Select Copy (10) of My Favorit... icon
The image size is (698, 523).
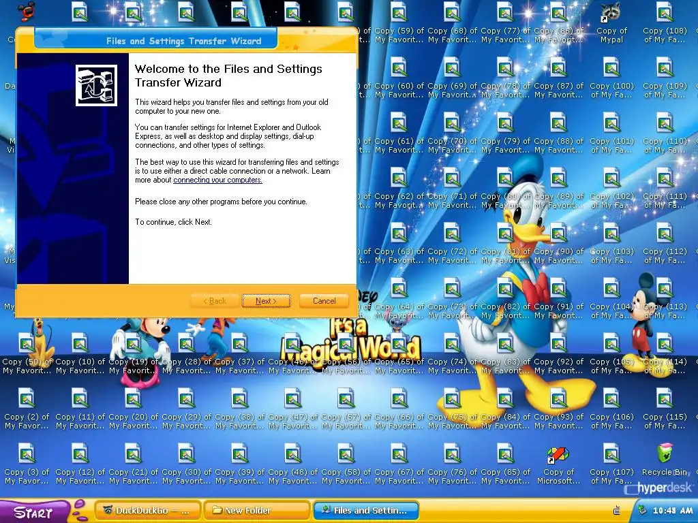click(x=80, y=343)
